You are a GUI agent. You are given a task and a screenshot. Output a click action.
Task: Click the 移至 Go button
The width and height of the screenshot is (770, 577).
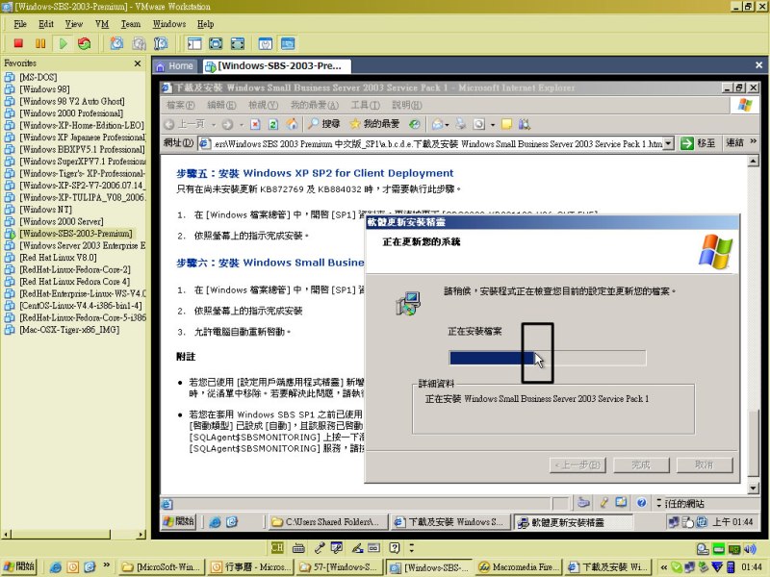pyautogui.click(x=698, y=143)
